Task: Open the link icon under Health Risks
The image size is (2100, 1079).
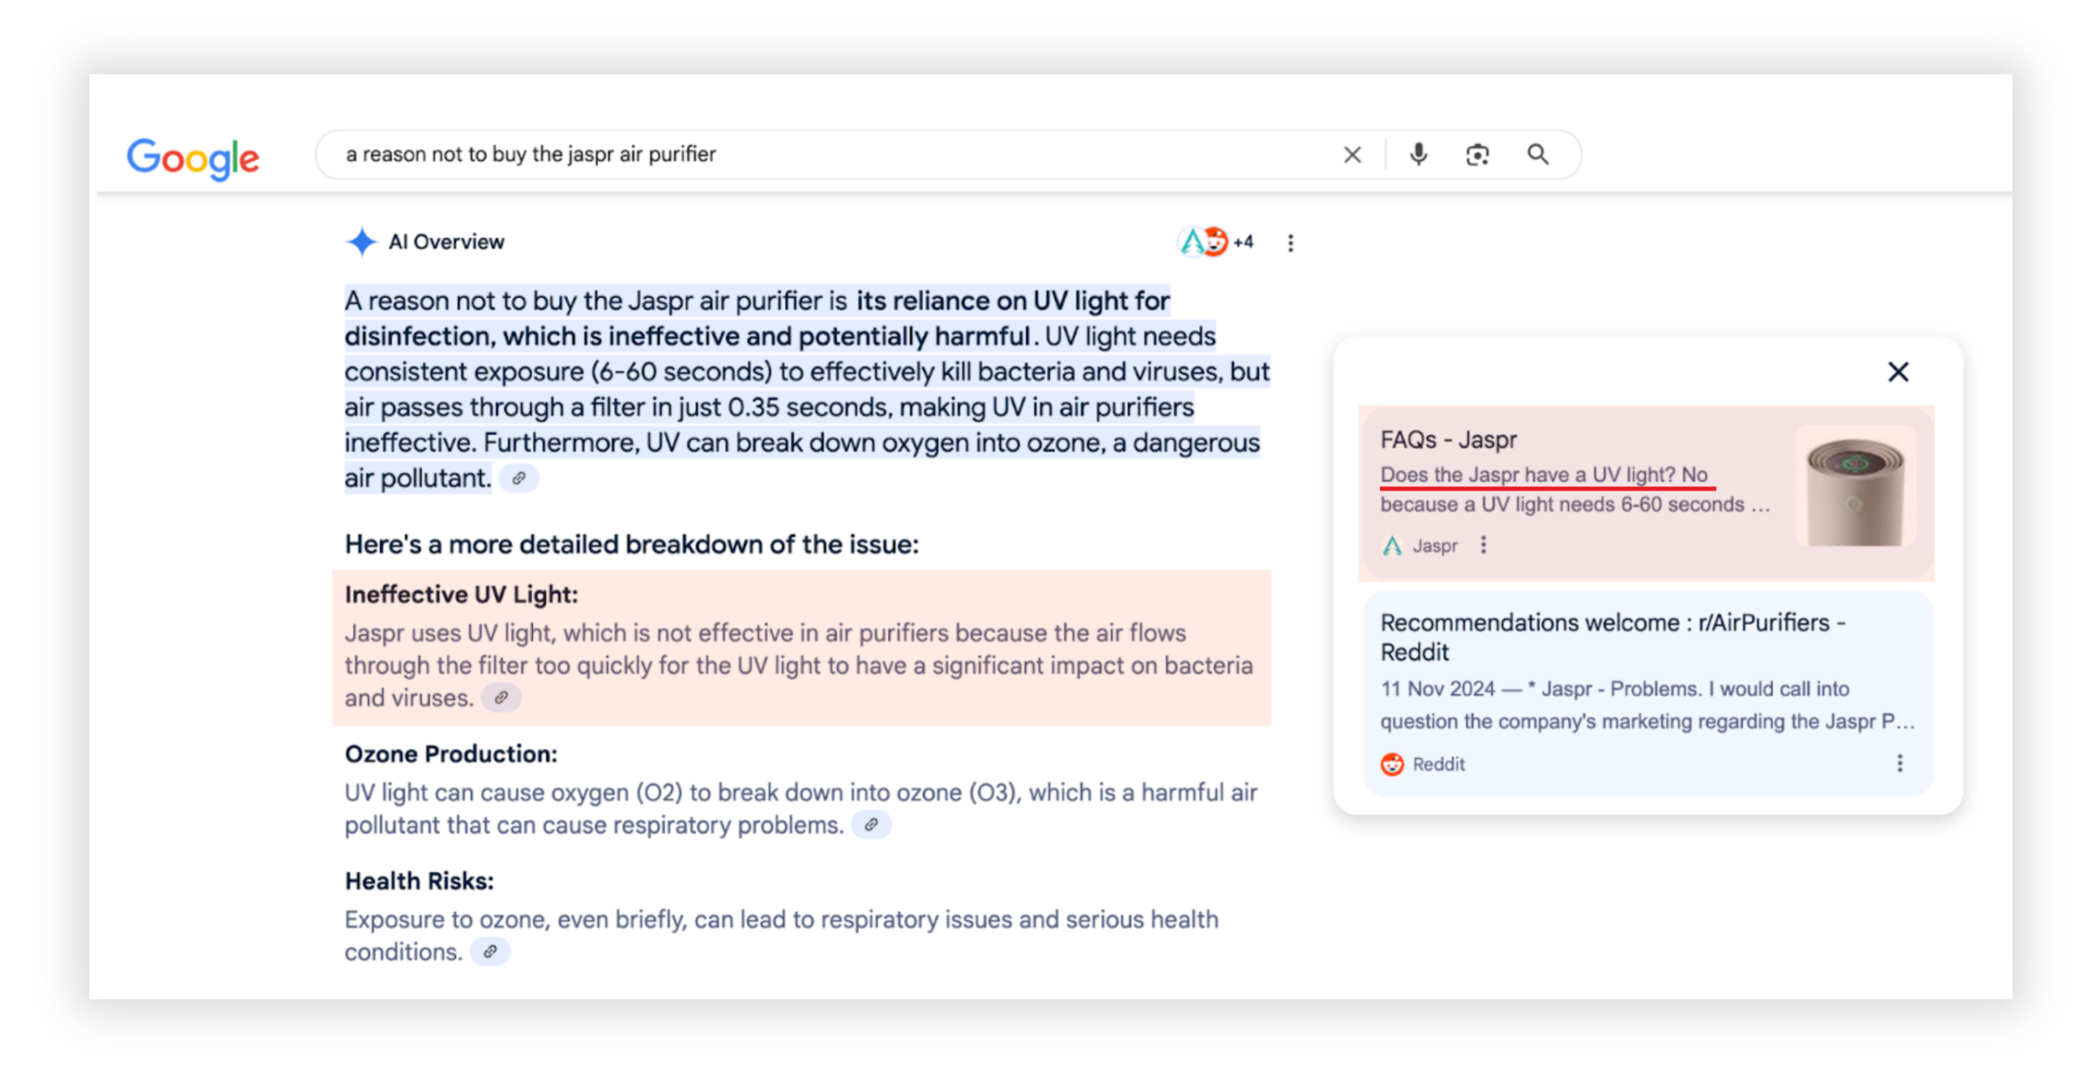Action: point(491,951)
